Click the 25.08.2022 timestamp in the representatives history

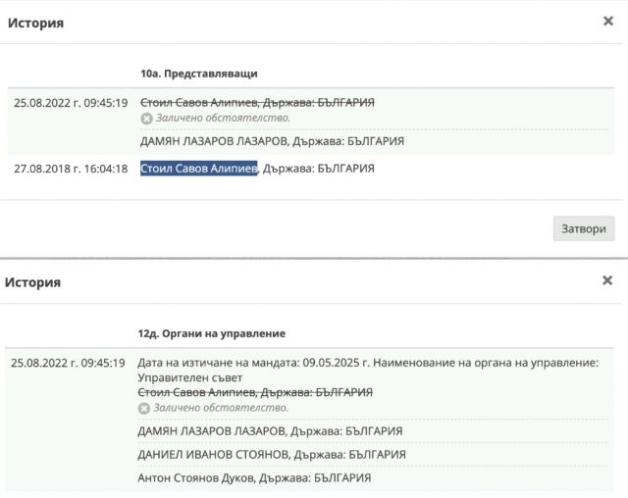coord(71,102)
